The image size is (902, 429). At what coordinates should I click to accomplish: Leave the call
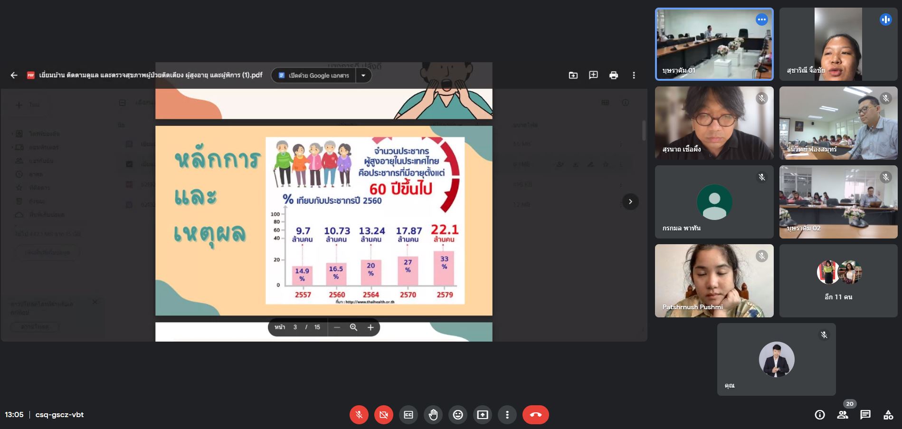pyautogui.click(x=535, y=415)
